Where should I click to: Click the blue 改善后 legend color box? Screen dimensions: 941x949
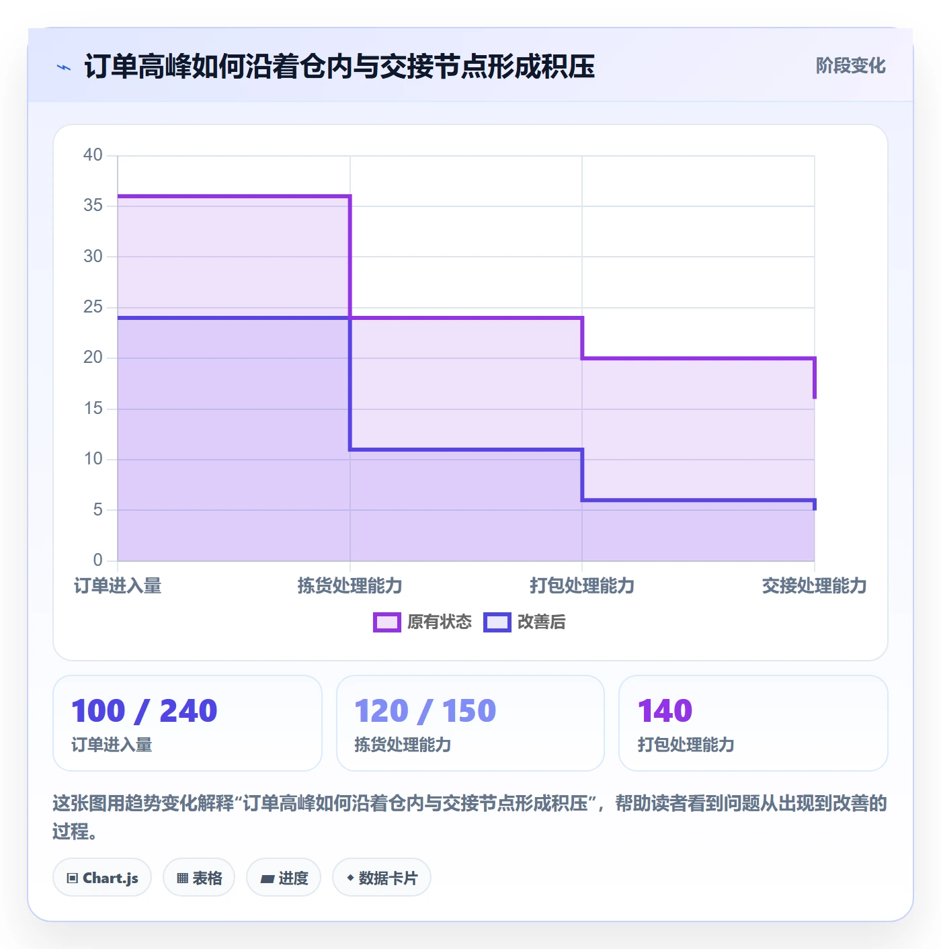pyautogui.click(x=497, y=622)
